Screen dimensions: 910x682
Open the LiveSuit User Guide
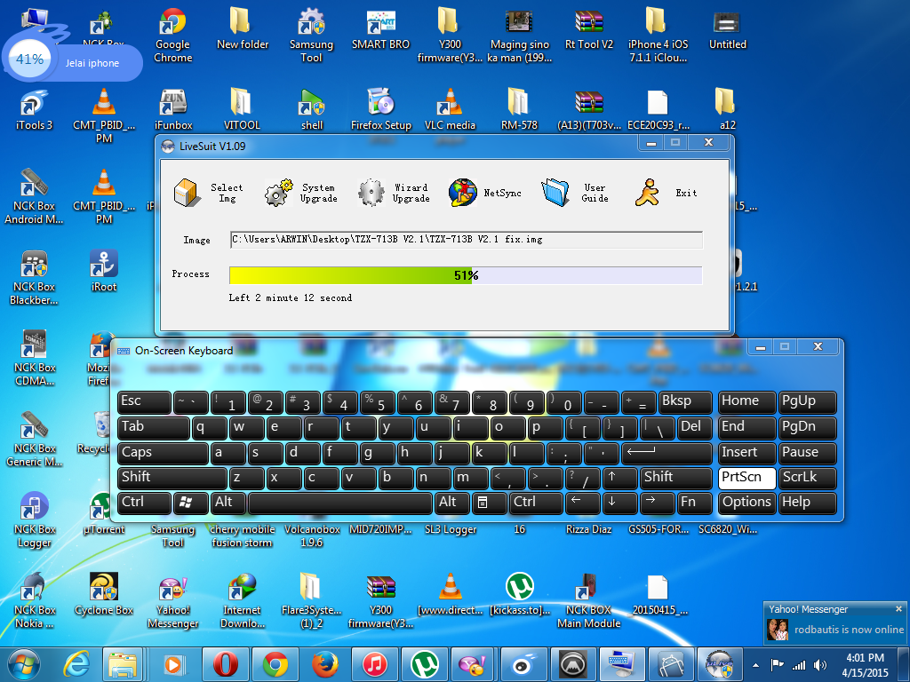click(555, 193)
